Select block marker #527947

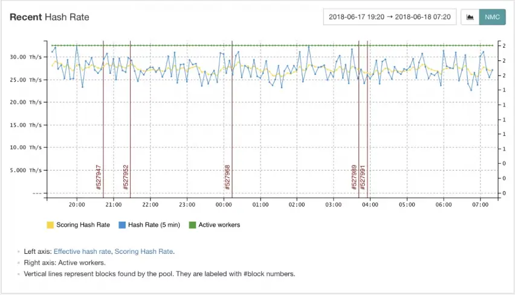[99, 177]
